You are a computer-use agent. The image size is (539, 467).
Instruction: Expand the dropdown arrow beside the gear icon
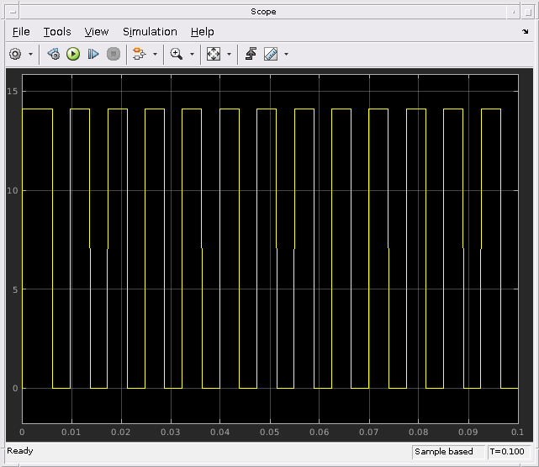pyautogui.click(x=31, y=54)
